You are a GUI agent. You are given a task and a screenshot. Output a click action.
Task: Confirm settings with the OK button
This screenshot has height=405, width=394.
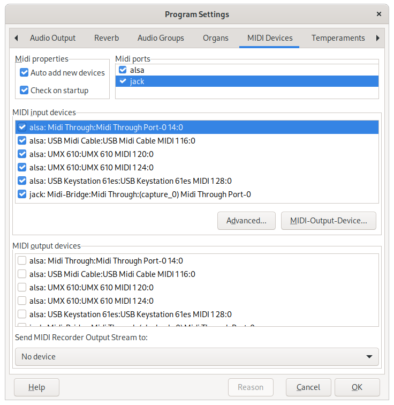(357, 387)
